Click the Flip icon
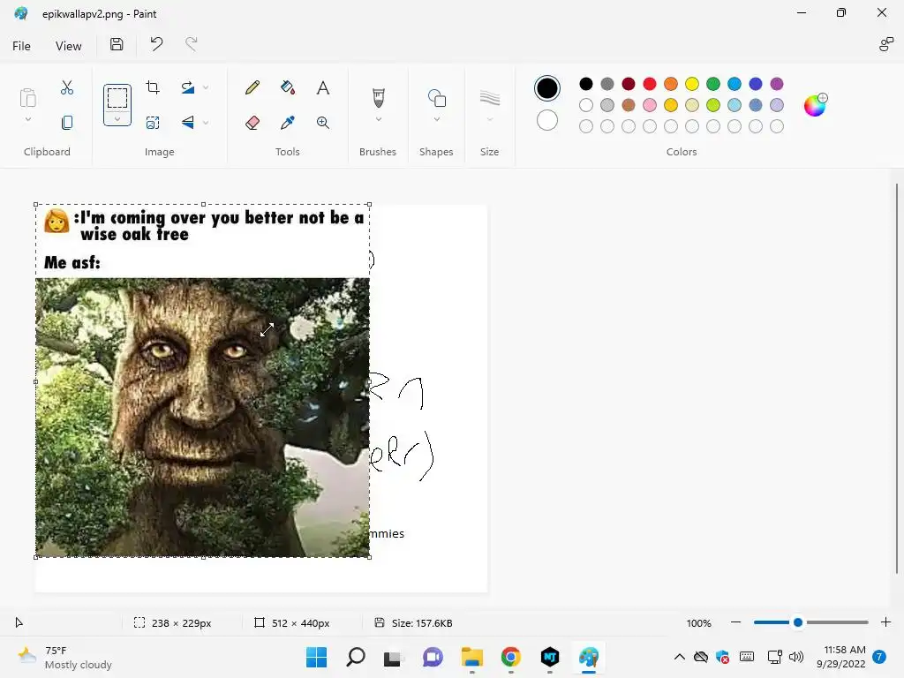The width and height of the screenshot is (904, 678). point(187,122)
